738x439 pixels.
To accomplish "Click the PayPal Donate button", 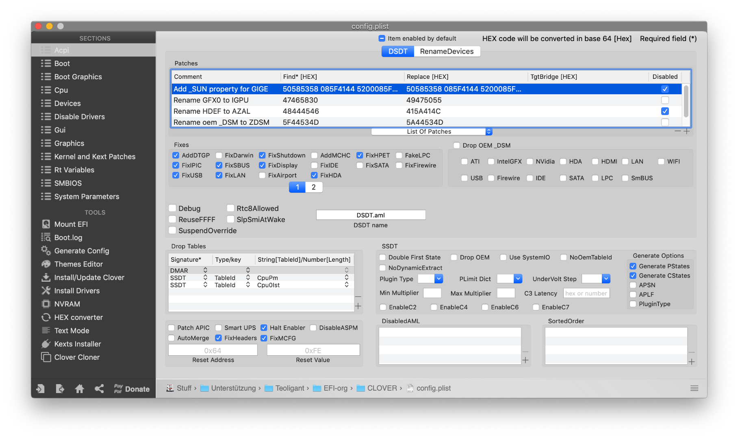I will pyautogui.click(x=132, y=389).
